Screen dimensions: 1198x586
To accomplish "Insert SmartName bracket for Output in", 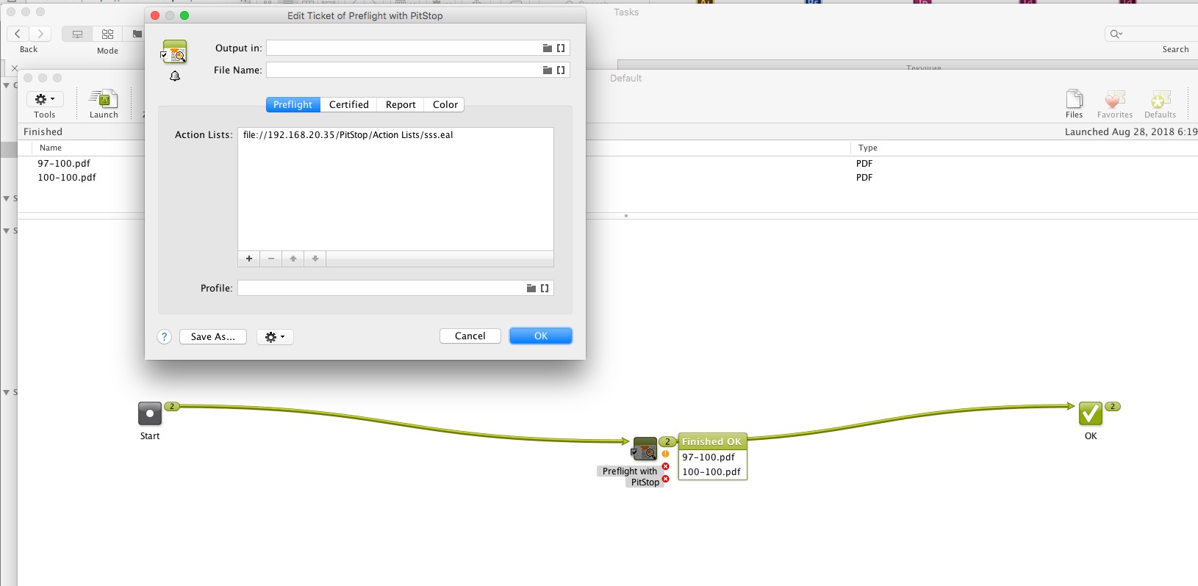I will tap(561, 48).
